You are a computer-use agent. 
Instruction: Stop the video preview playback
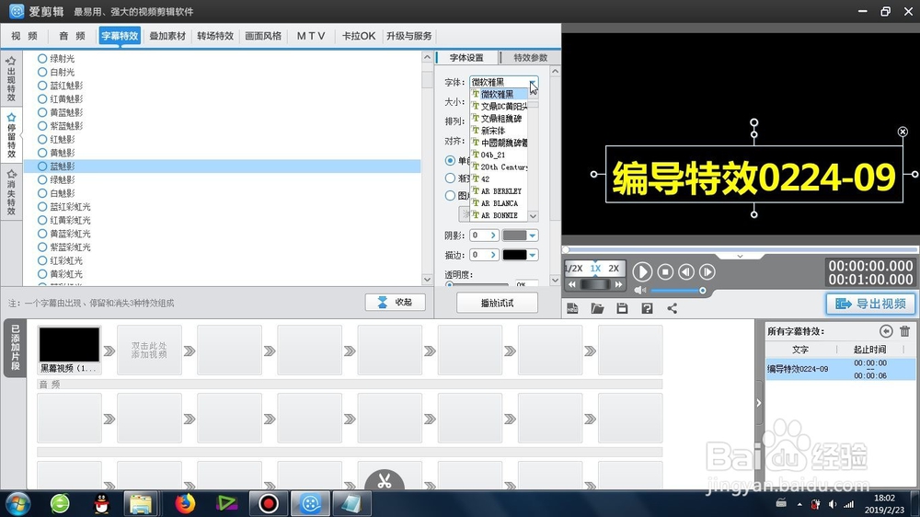pyautogui.click(x=665, y=271)
